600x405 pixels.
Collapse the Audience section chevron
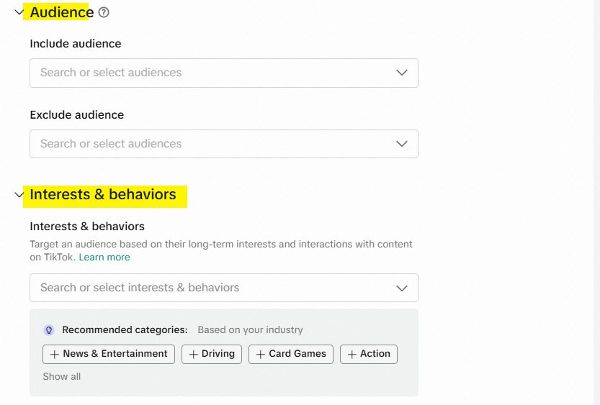19,12
